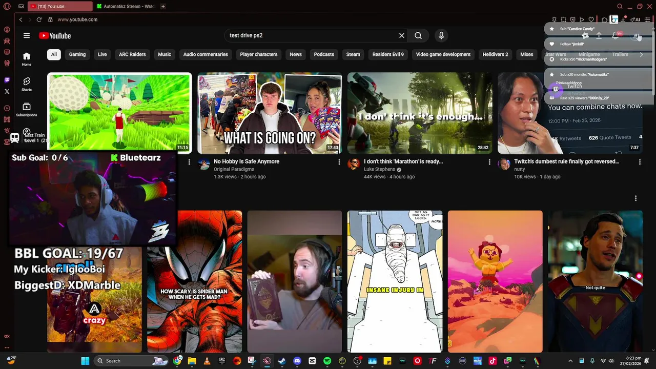Click the browser address bar URL
656x369 pixels.
point(77,19)
